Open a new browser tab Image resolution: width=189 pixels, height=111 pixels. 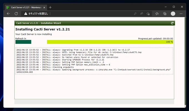50,7
